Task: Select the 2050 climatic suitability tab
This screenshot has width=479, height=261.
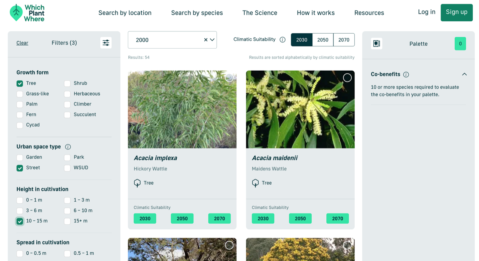Action: coord(323,40)
